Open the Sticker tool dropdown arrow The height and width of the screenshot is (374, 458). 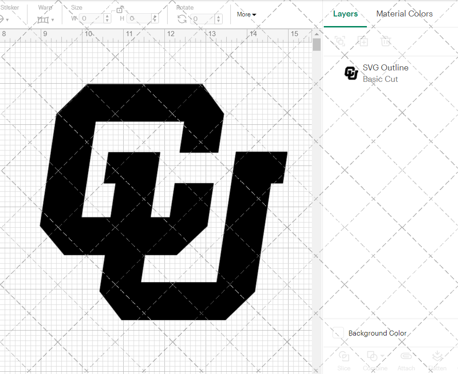pyautogui.click(x=7, y=20)
